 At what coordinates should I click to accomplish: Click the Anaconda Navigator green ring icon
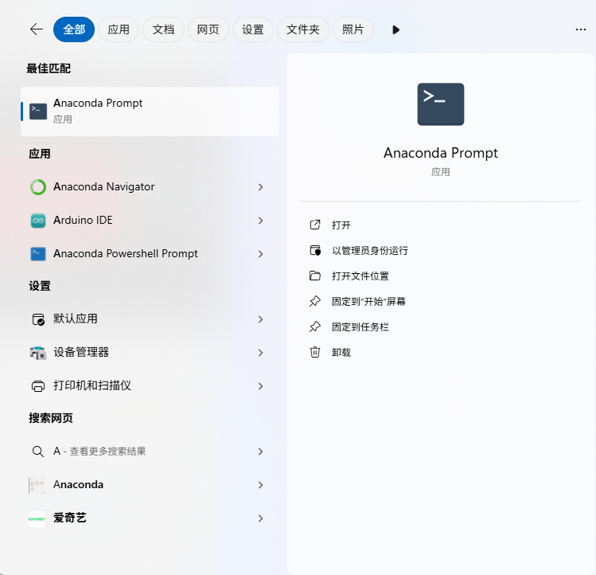(38, 187)
